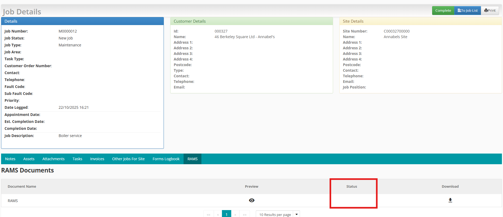Image resolution: width=503 pixels, height=217 pixels.
Task: Download the RAMS document
Action: [x=450, y=200]
